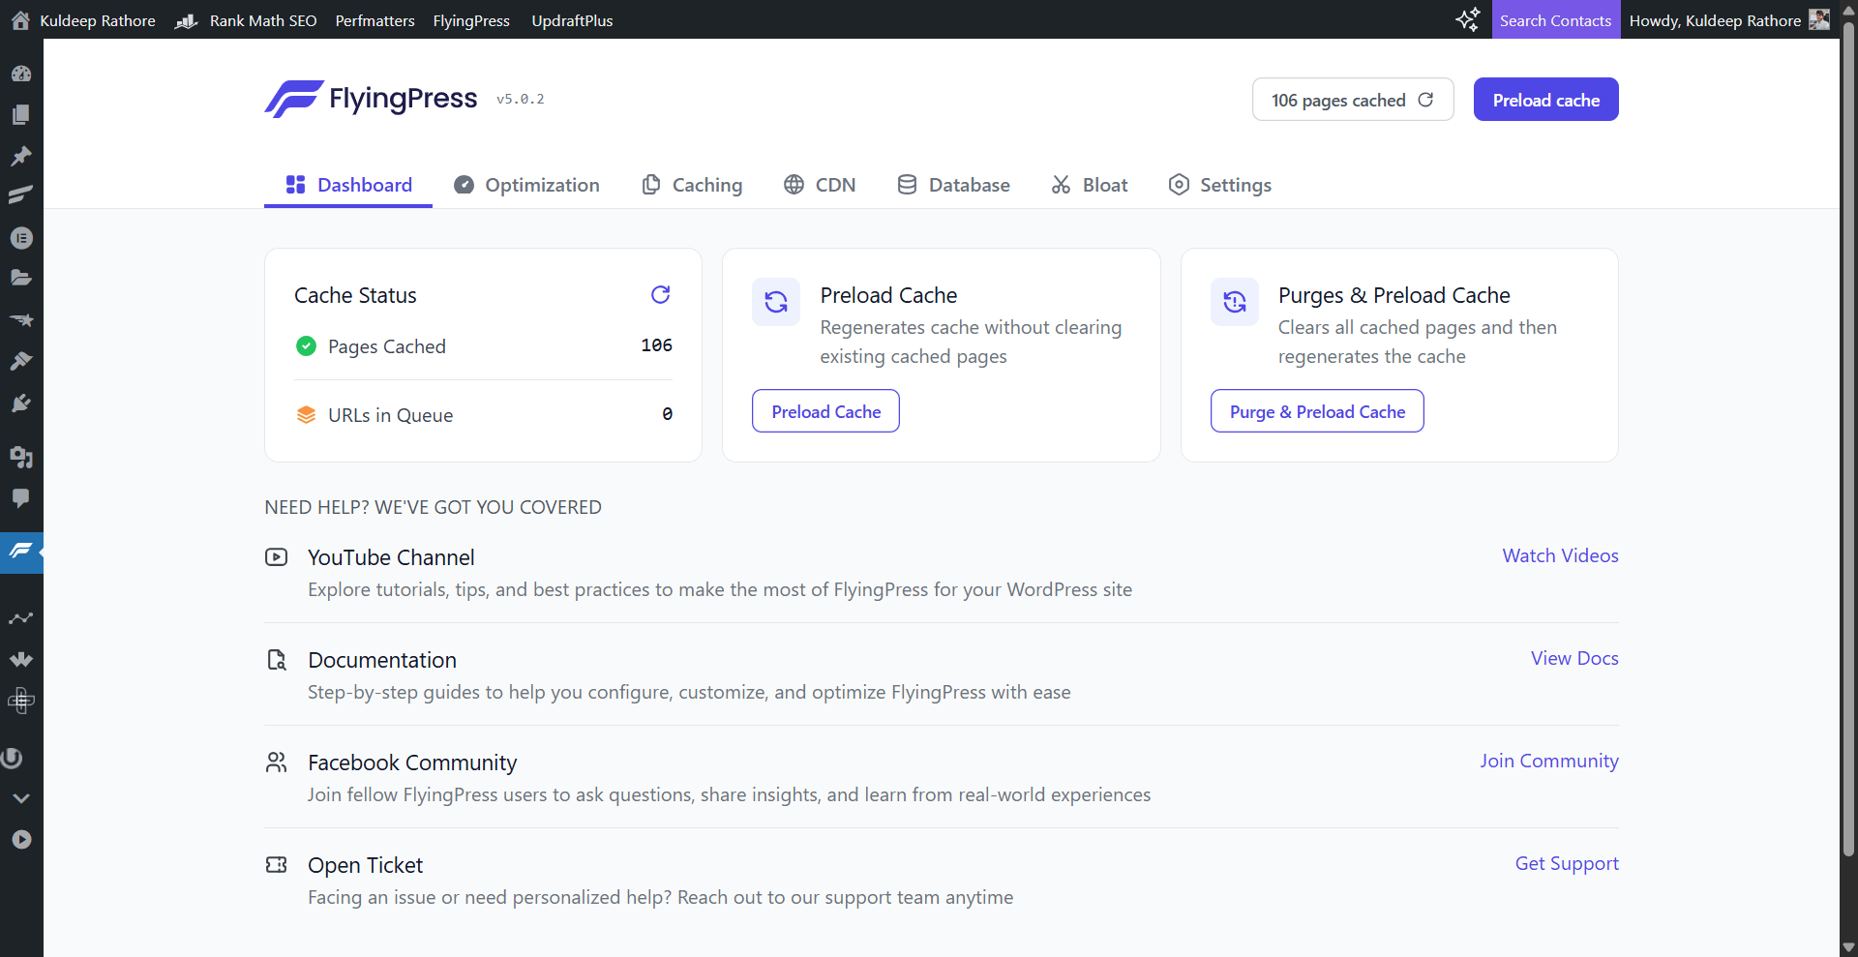The image size is (1858, 957).
Task: Click the outlined Preload Cache card button
Action: point(825,411)
